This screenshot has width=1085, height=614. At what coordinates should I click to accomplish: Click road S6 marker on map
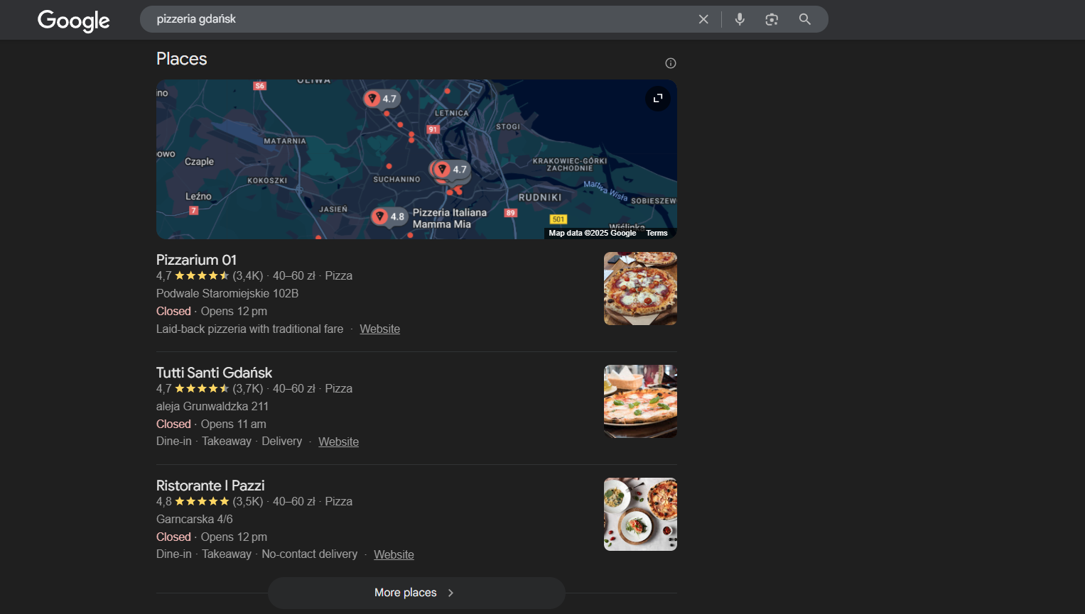click(260, 86)
